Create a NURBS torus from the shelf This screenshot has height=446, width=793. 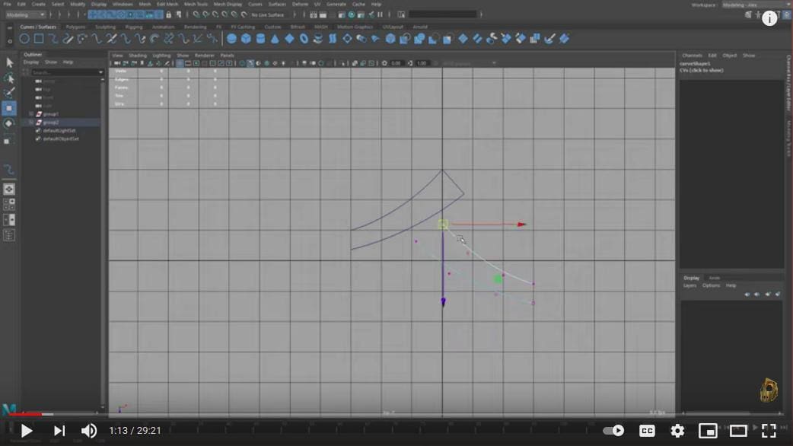point(304,39)
